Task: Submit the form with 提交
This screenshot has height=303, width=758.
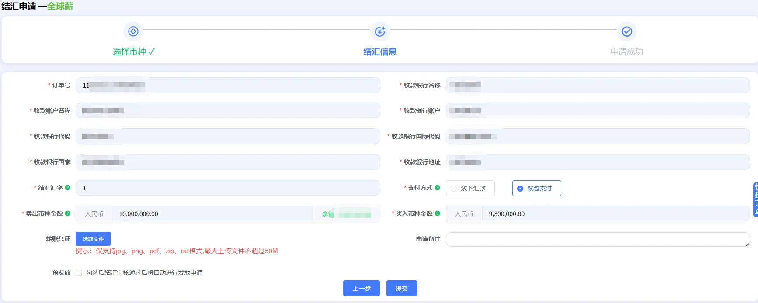Action: [402, 288]
